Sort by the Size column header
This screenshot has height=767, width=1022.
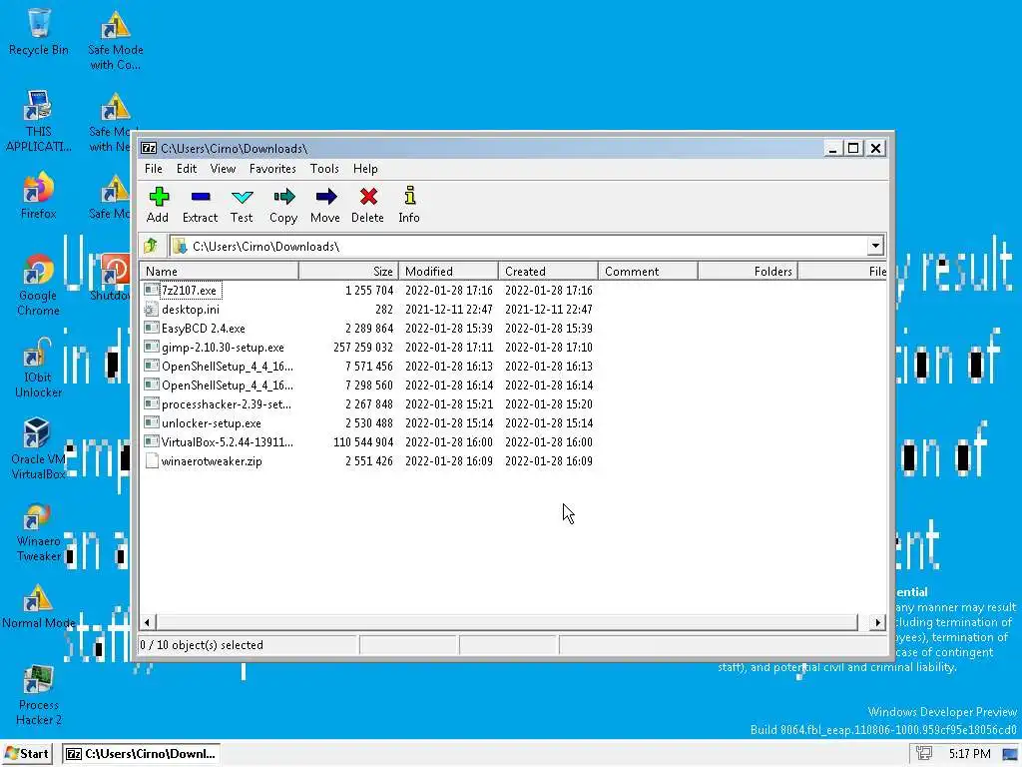348,271
